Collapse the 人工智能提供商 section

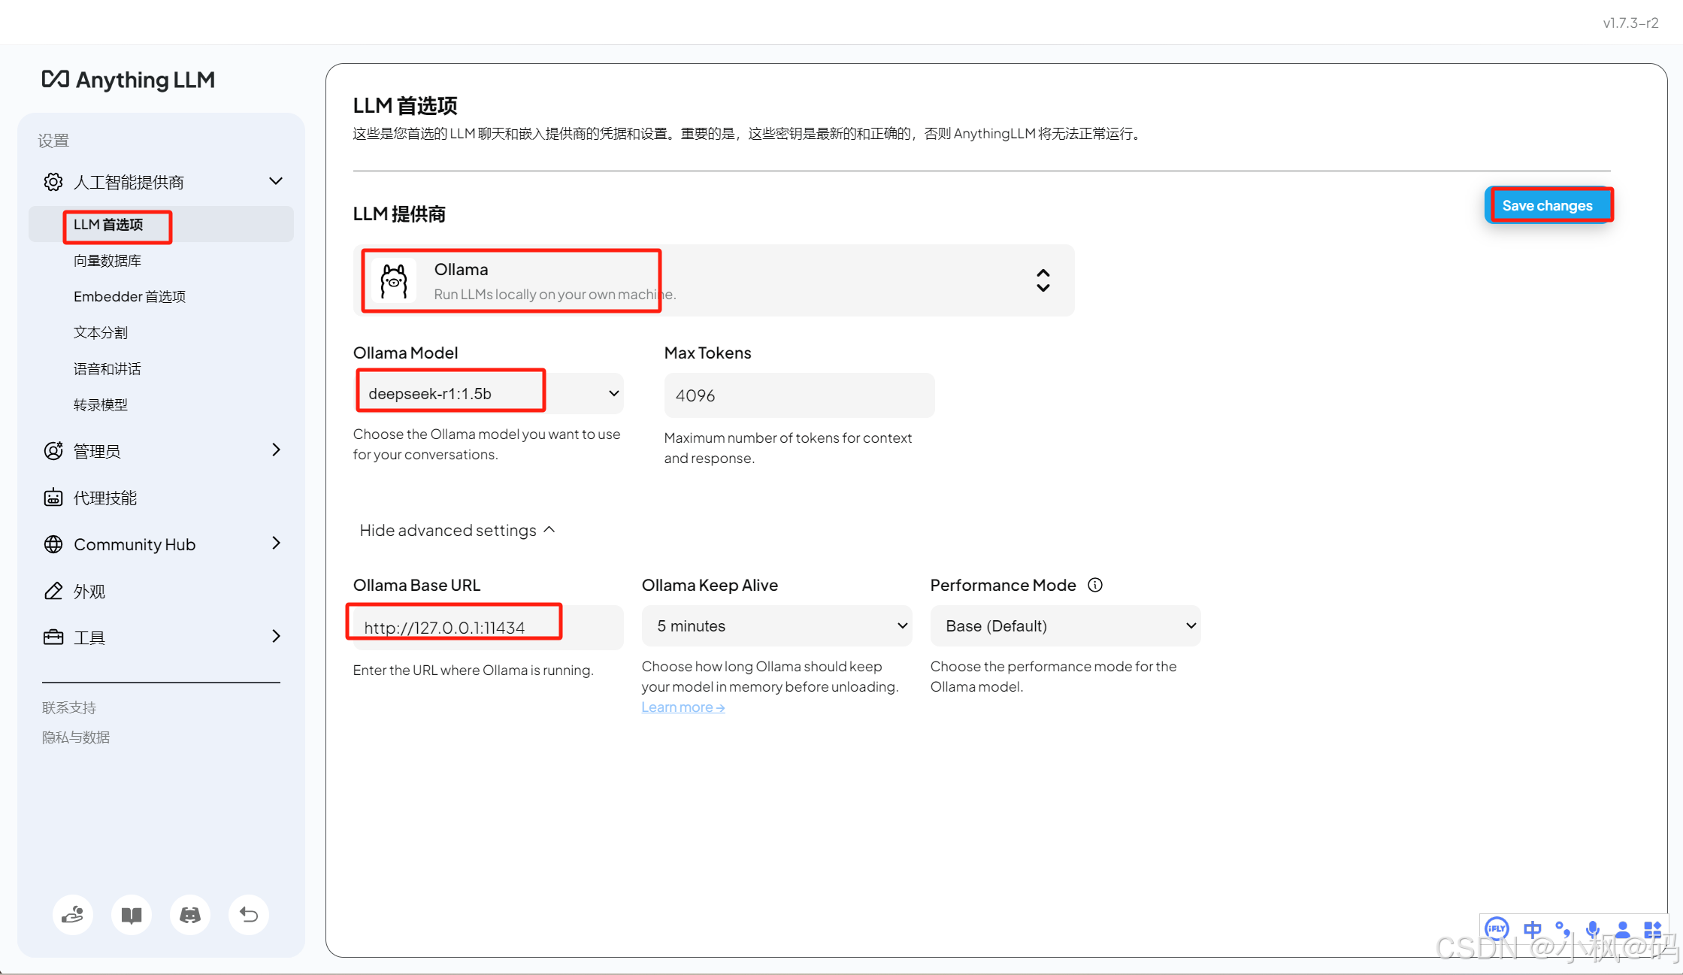(x=276, y=181)
